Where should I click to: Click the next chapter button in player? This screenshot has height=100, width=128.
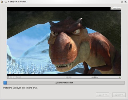tap(14, 77)
